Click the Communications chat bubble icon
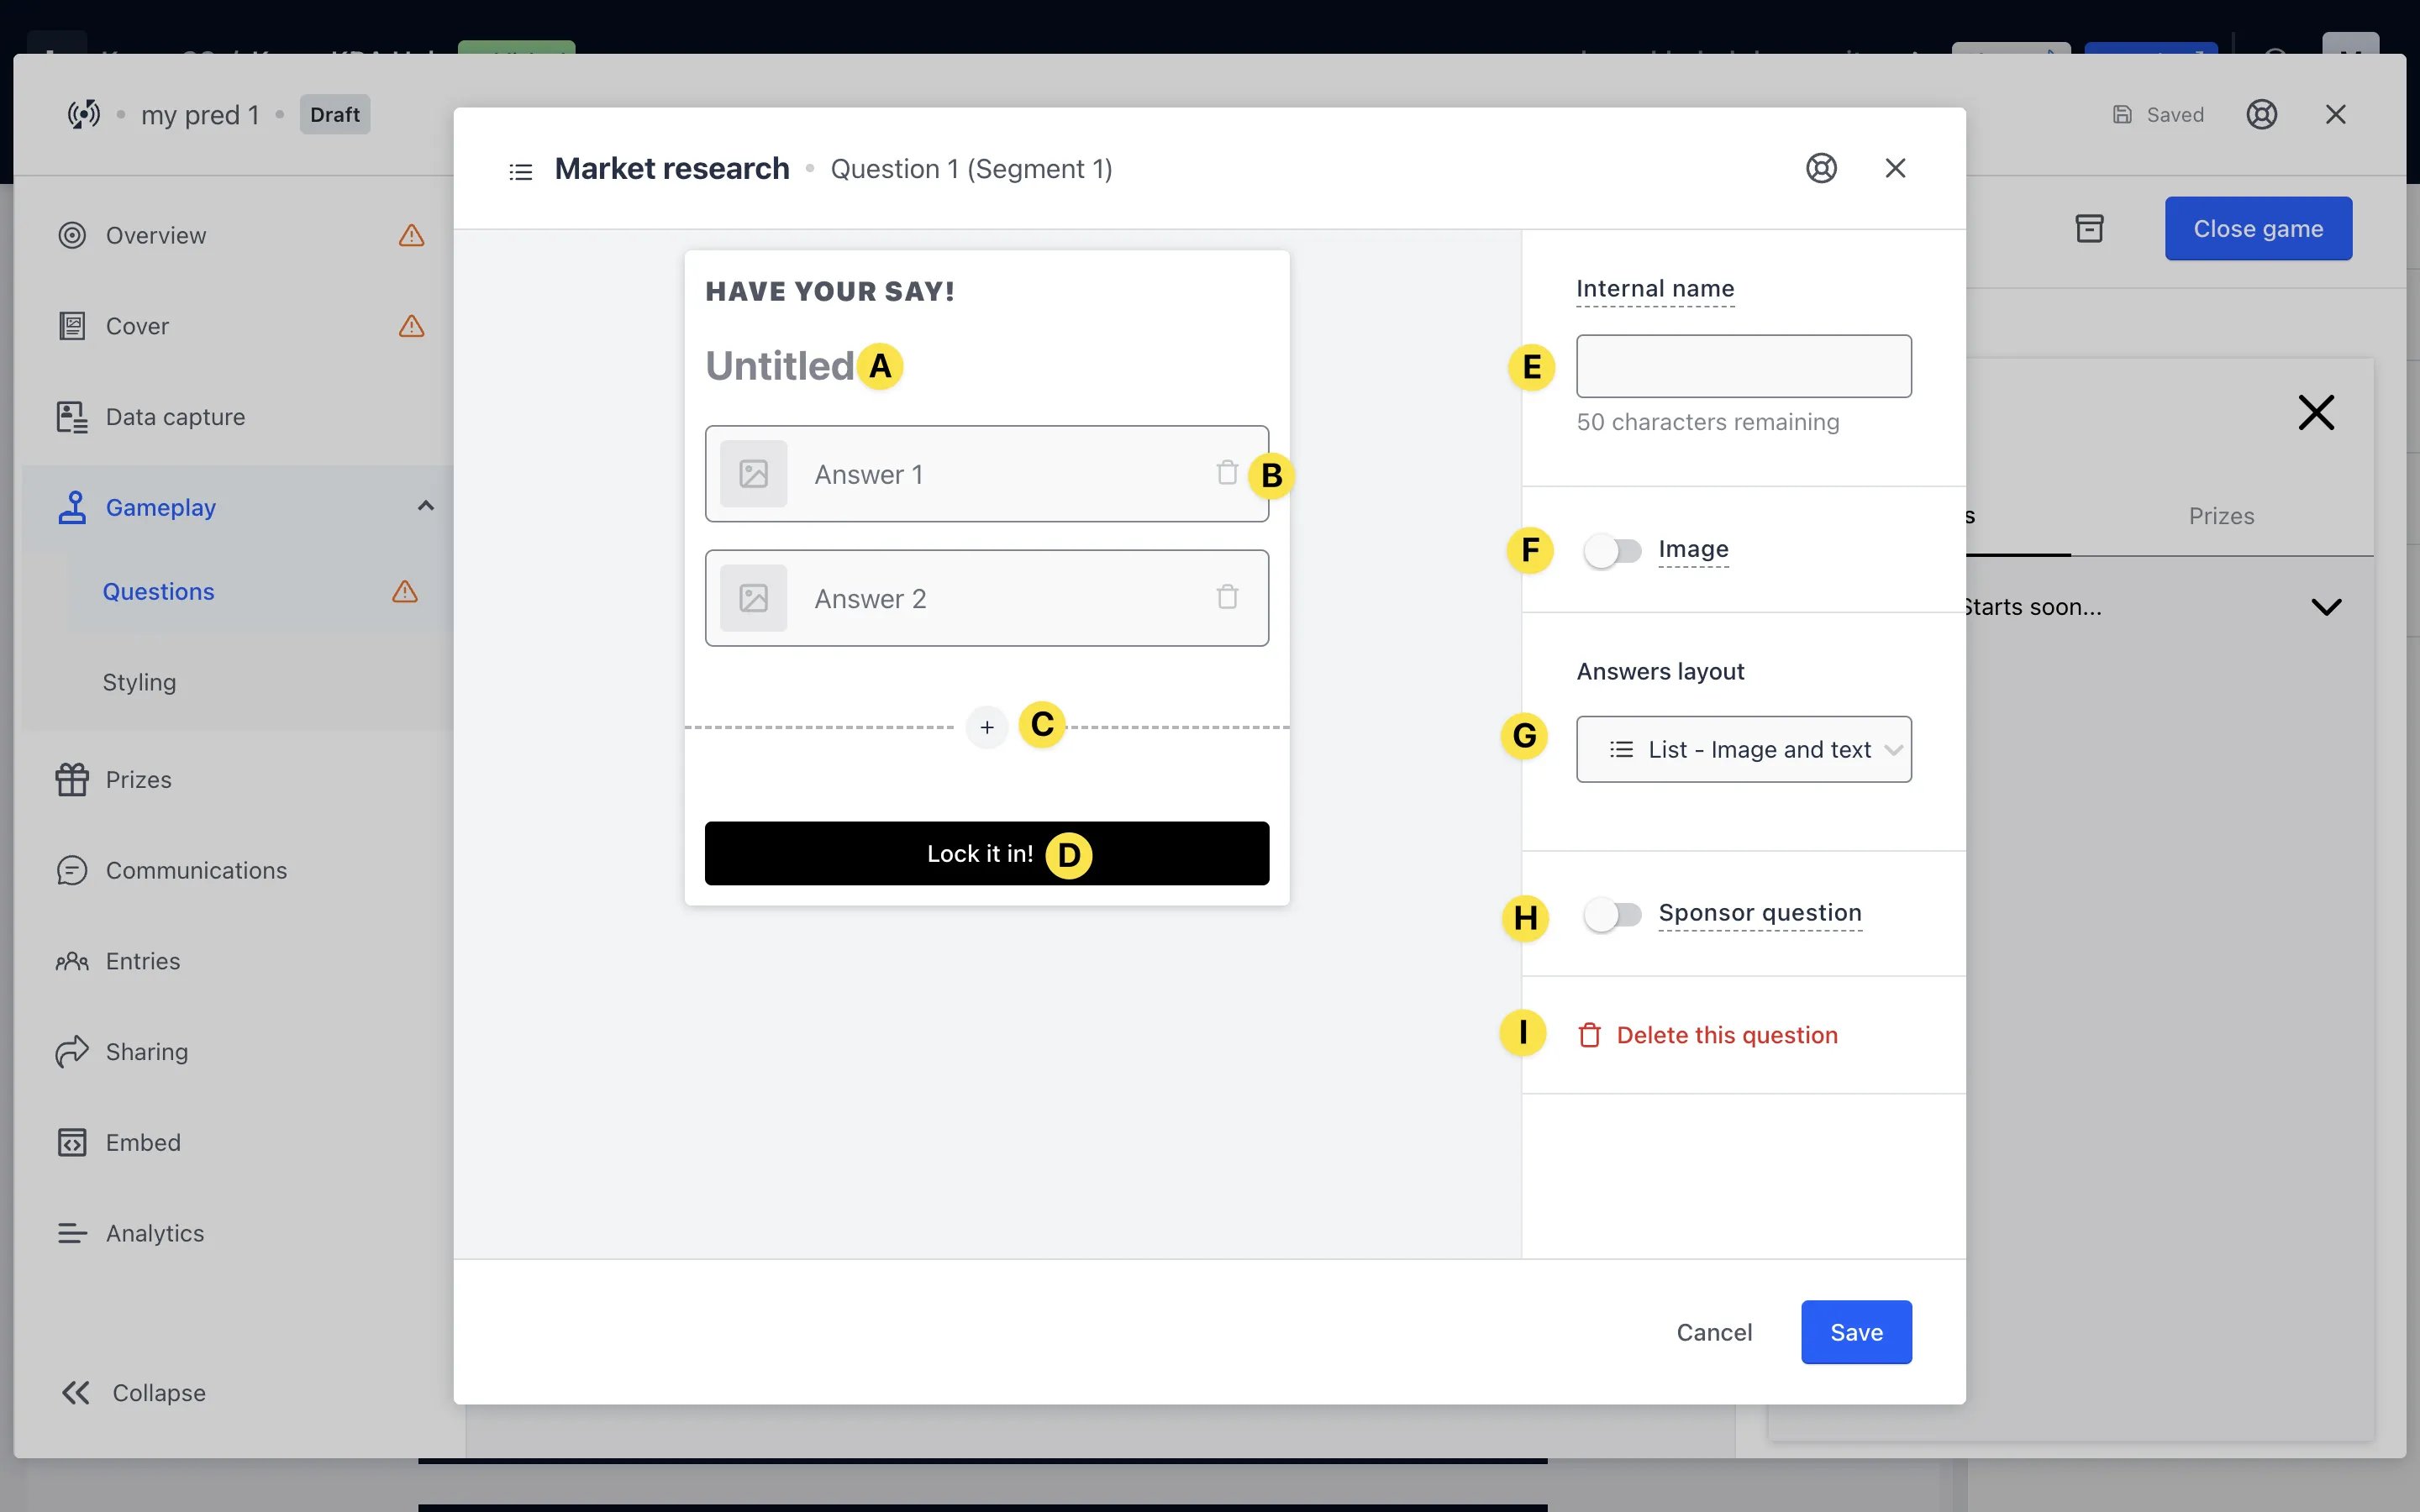 (72, 870)
